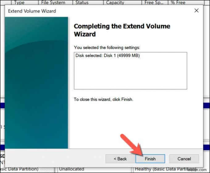This screenshot has height=173, width=210.
Task: Click the Capacity column header
Action: [123, 2]
